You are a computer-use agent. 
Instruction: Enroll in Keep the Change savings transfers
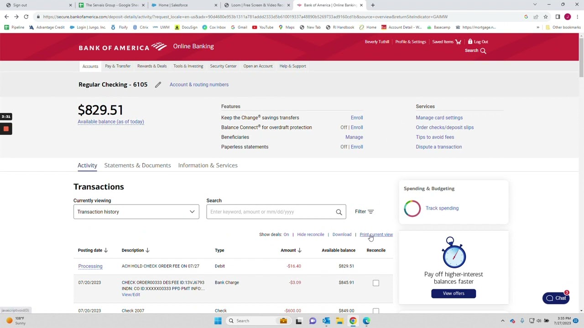tap(357, 118)
